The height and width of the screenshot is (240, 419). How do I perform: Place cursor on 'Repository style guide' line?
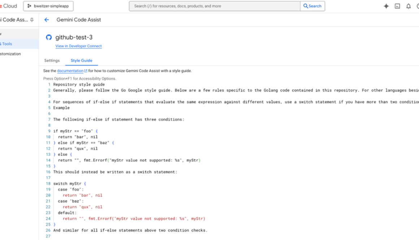click(79, 85)
